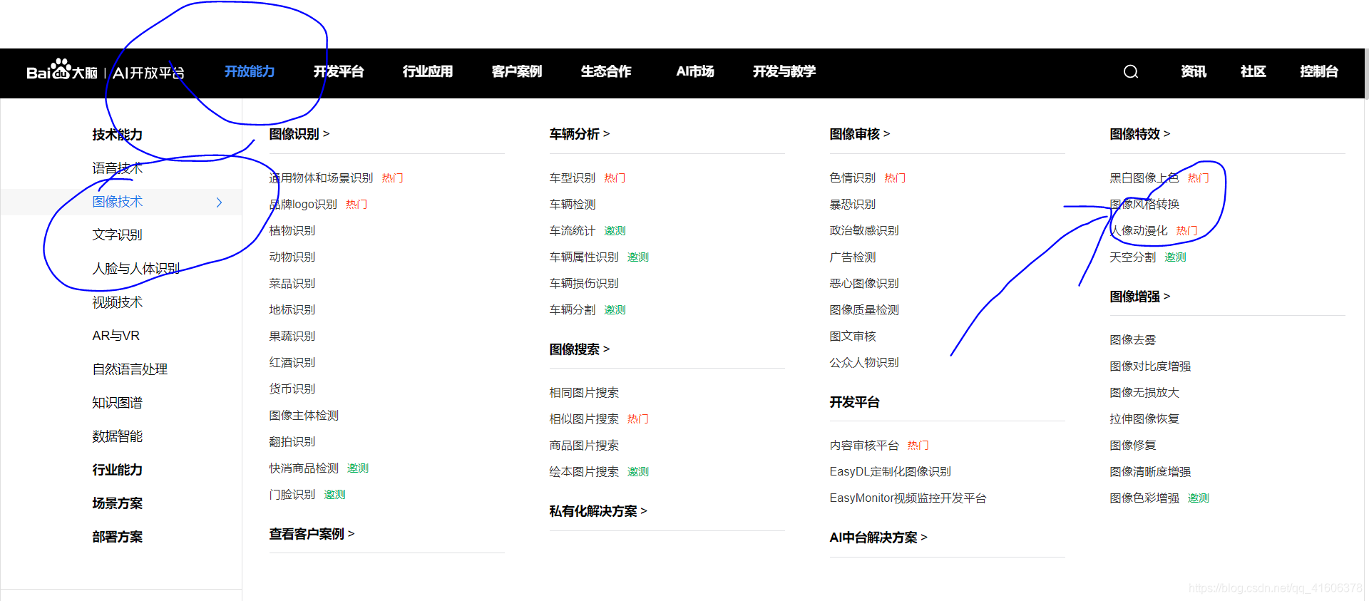Screen dimensions: 1369x601
Task: Select 行业能力 in the sidebar
Action: 118,470
